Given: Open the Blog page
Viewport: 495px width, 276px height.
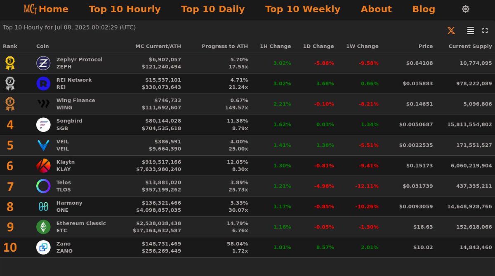Looking at the screenshot, I should pyautogui.click(x=424, y=9).
